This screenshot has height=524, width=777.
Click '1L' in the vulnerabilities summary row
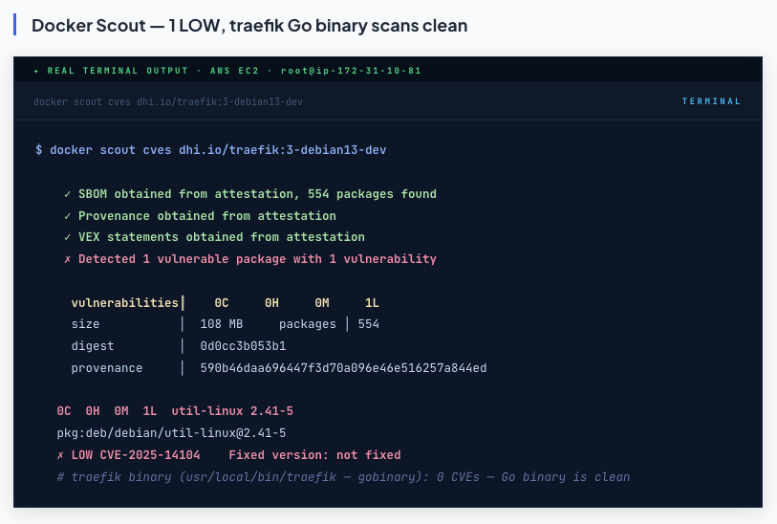click(x=372, y=302)
